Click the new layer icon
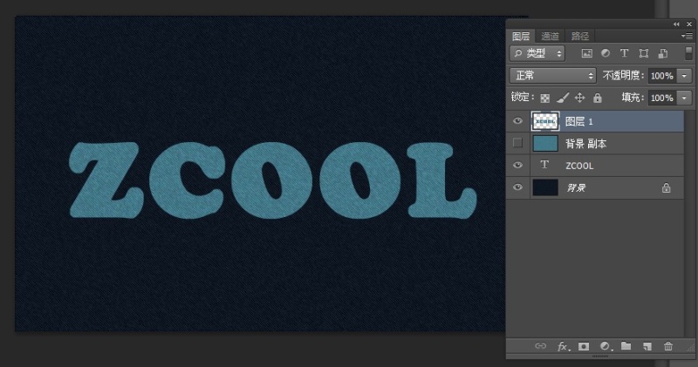Image resolution: width=698 pixels, height=367 pixels. 647,346
